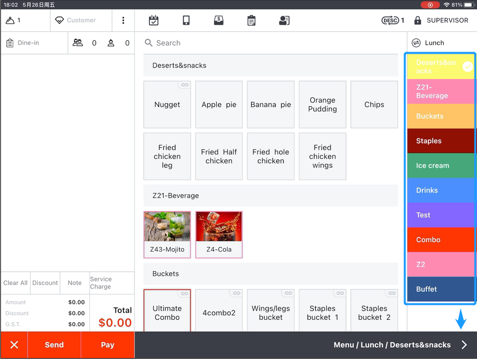Open the Dine-in order type selector
The height and width of the screenshot is (359, 477).
coord(34,43)
